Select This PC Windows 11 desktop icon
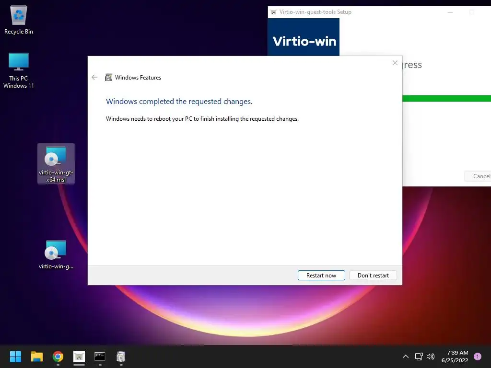The width and height of the screenshot is (491, 368). (x=19, y=70)
